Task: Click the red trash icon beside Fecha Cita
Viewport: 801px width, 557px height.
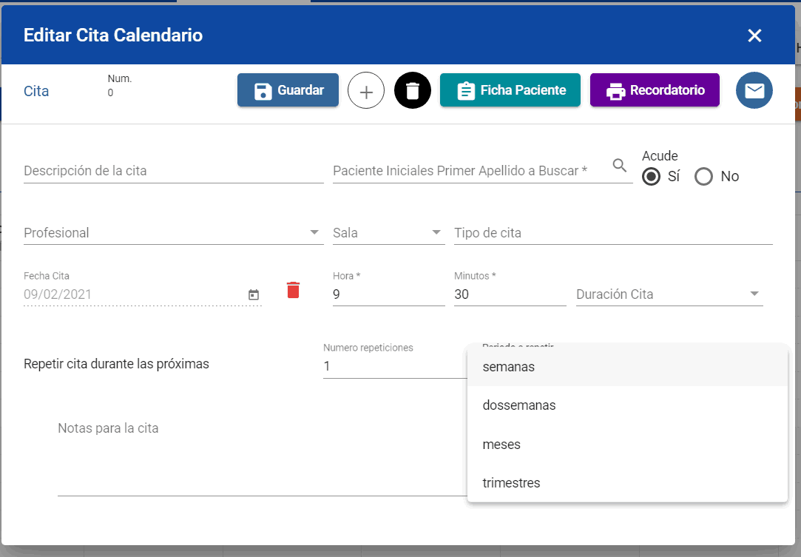Action: (293, 290)
